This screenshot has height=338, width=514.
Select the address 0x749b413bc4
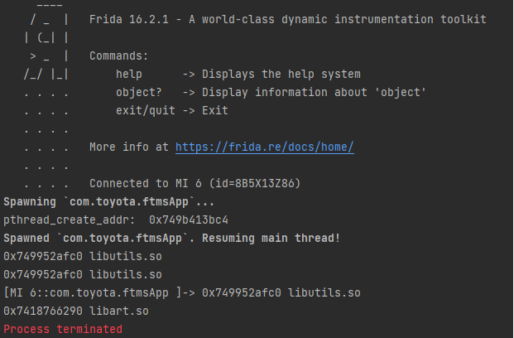(x=189, y=220)
